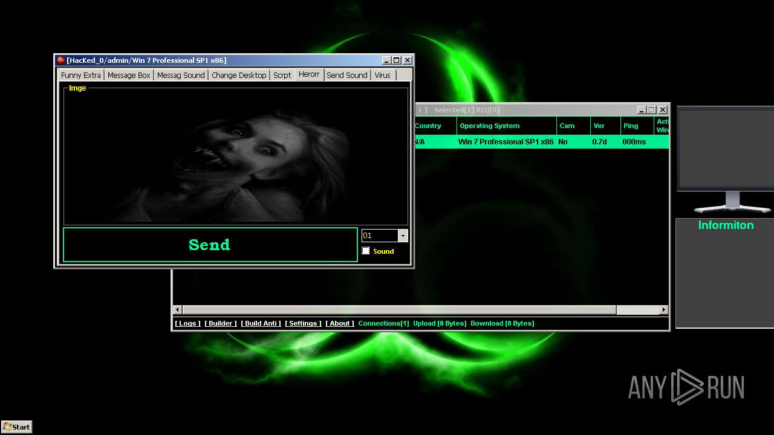Image resolution: width=774 pixels, height=435 pixels.
Task: Close the HacKed_0 admin window
Action: (x=408, y=60)
